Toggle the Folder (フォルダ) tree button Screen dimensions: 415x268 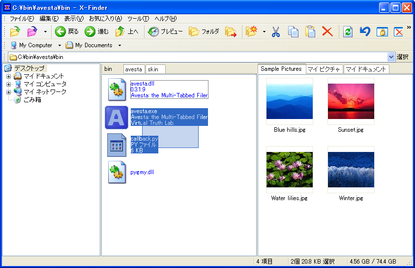(x=204, y=32)
